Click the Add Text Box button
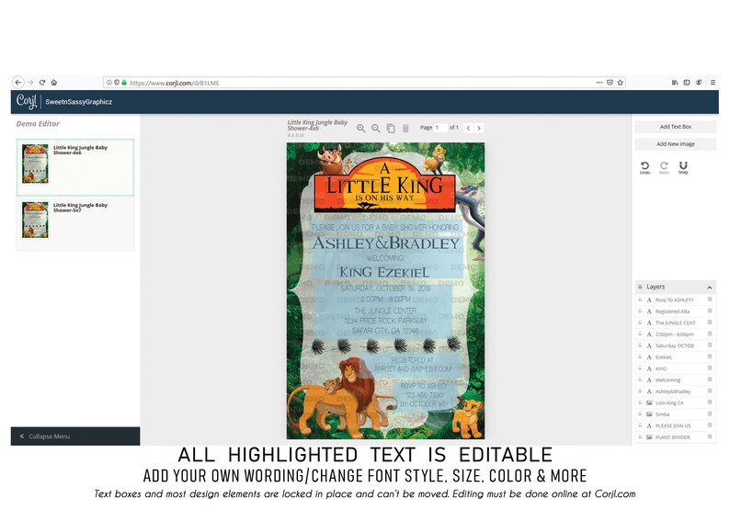 click(676, 127)
